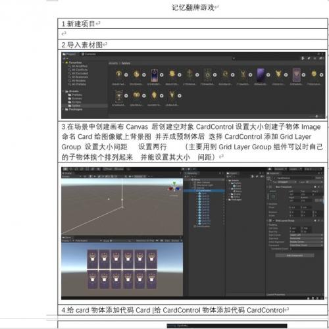Image resolution: width=329 pixels, height=329 pixels.
Task: Select the blue card sprite with circle
Action: pyautogui.click(x=154, y=75)
